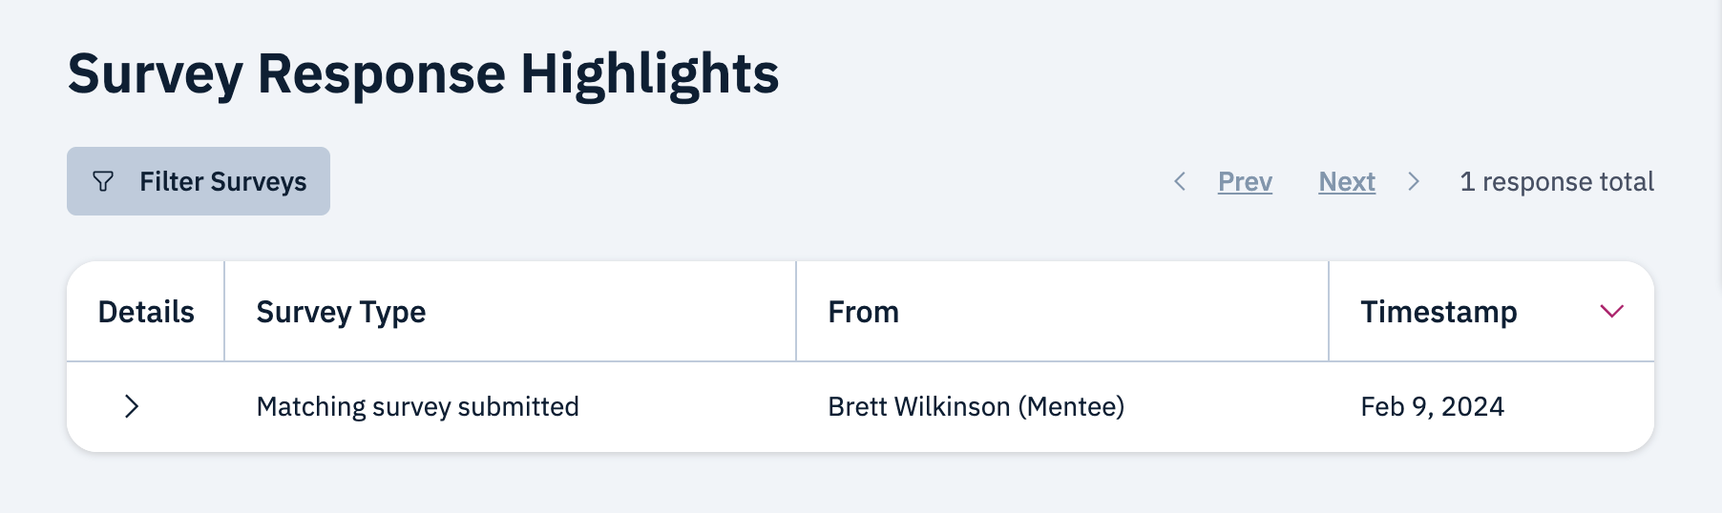Select the Details column header
The image size is (1722, 513).
tap(146, 312)
